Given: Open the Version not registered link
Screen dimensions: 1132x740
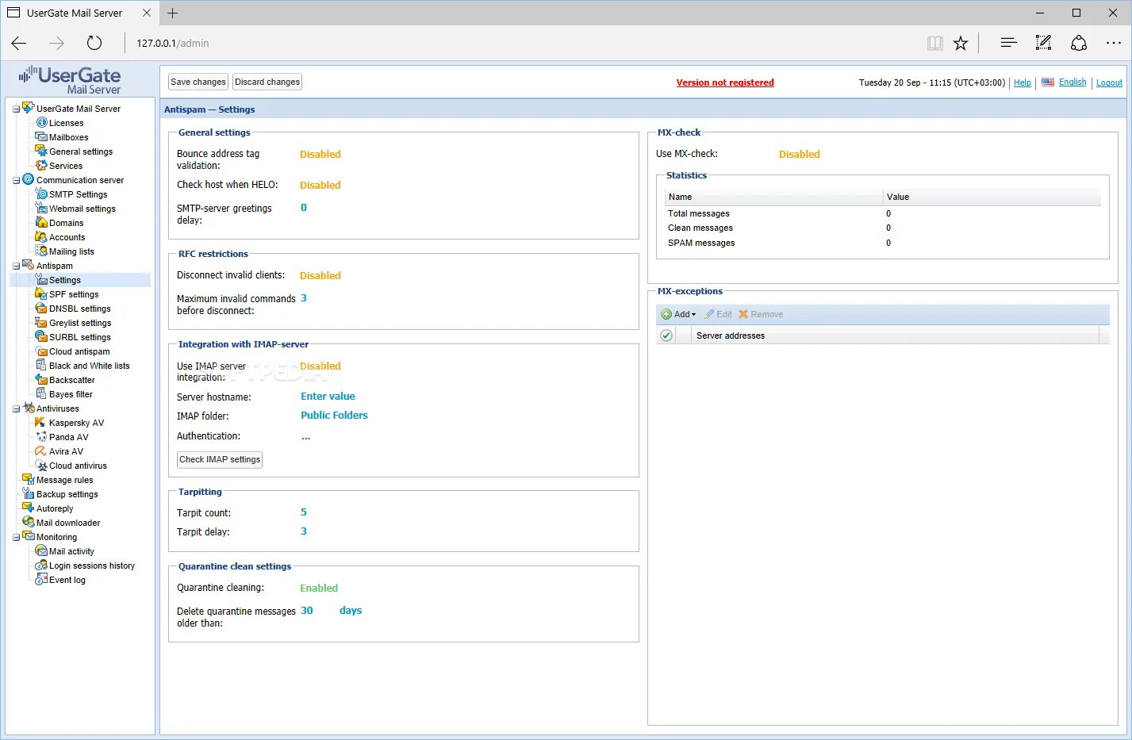Looking at the screenshot, I should click(725, 82).
